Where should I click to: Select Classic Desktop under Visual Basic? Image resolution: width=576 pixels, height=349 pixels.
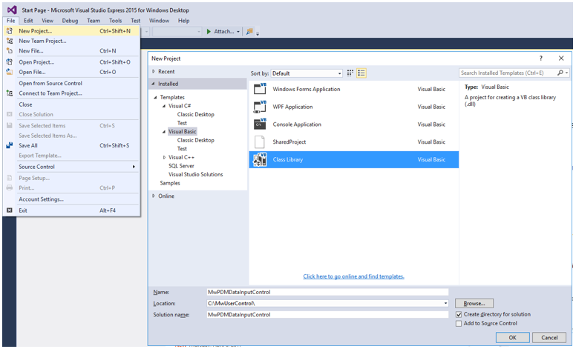pos(196,140)
